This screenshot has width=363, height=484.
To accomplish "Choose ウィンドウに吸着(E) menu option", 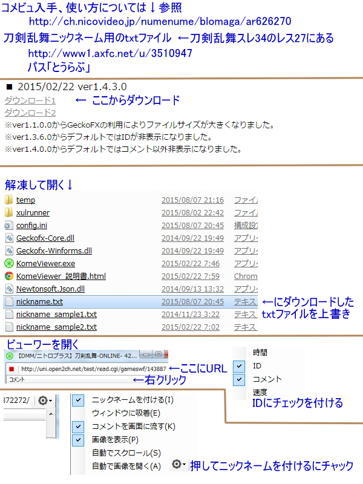I will point(126,413).
